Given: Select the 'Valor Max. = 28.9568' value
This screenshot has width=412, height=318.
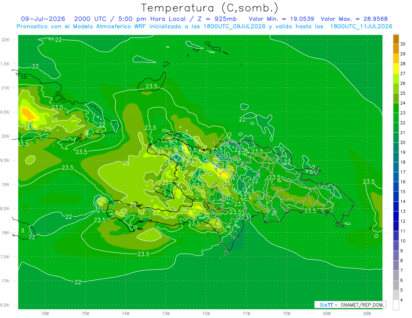Looking at the screenshot, I should (354, 19).
